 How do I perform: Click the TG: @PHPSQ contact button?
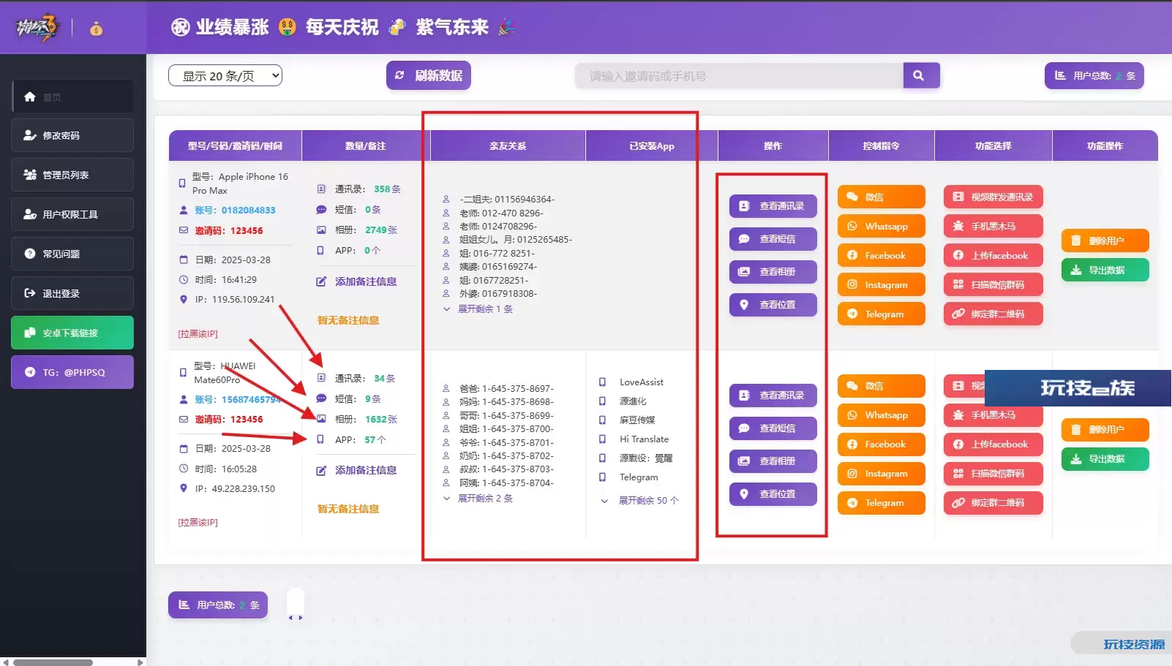[x=72, y=372]
